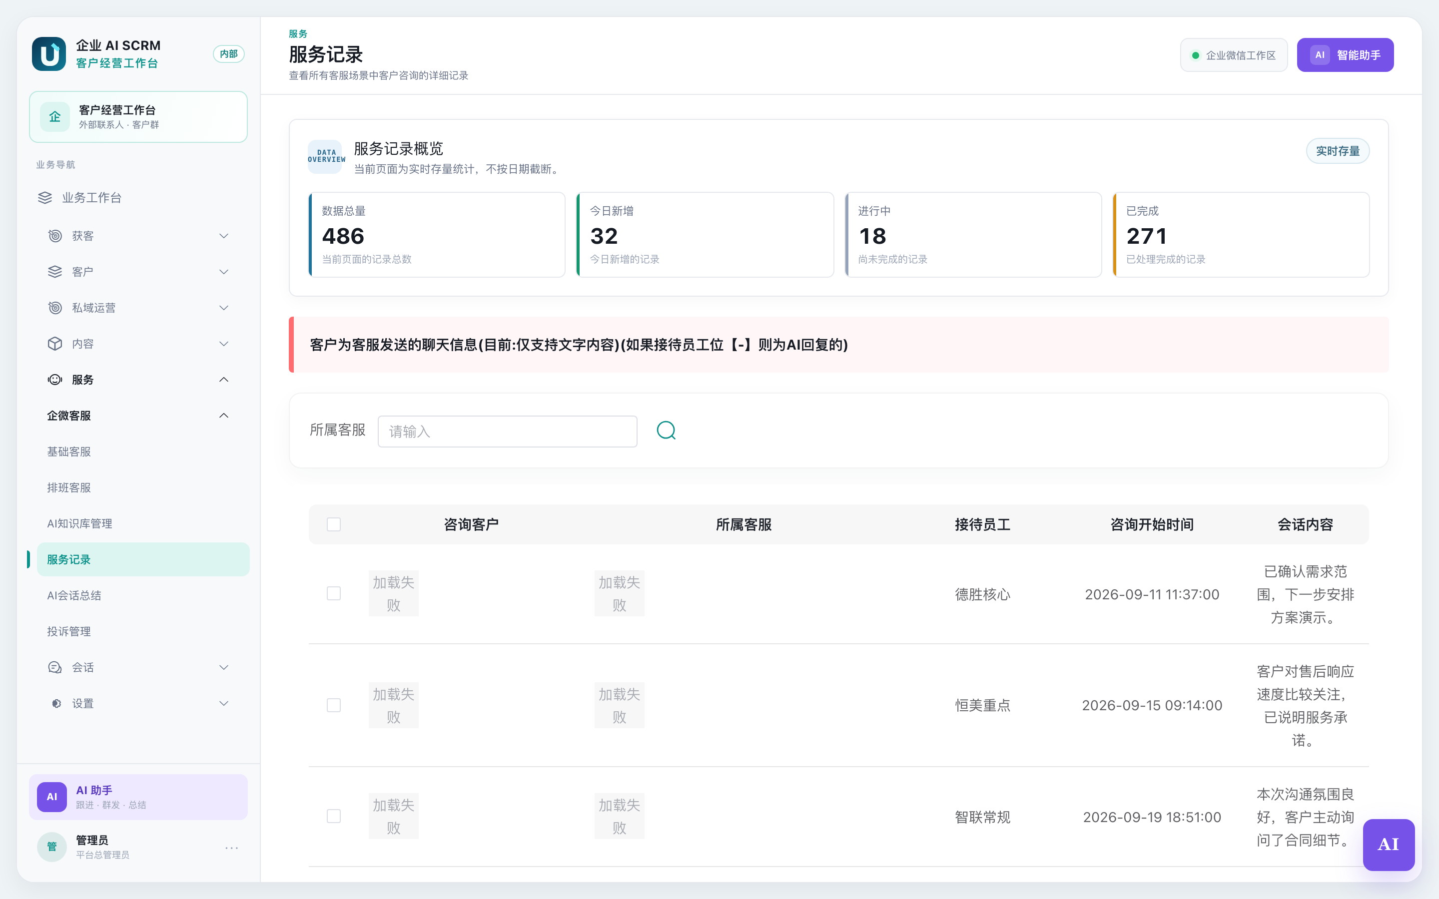Viewport: 1439px width, 899px height.
Task: Expand the 内容 menu chevron
Action: tap(223, 344)
